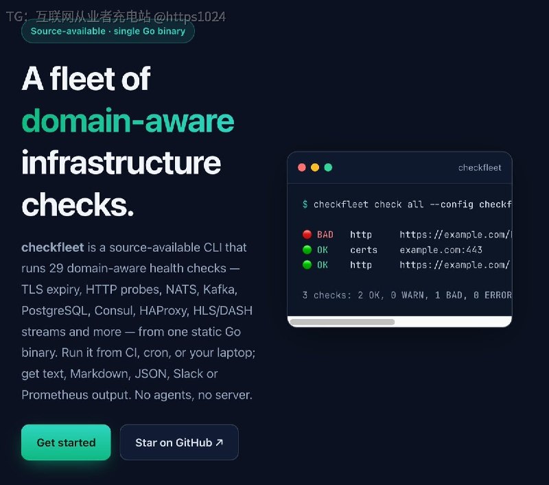549x485 pixels.
Task: Click the red dot in terminal title bar
Action: pyautogui.click(x=301, y=167)
